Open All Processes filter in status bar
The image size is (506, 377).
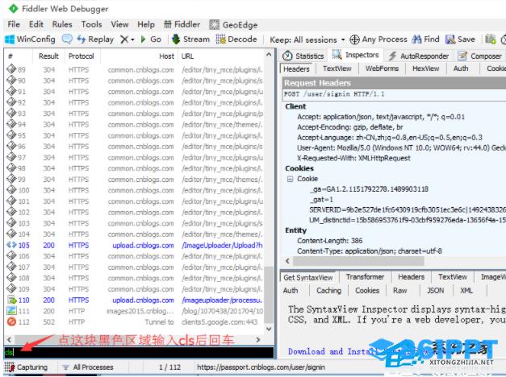89,367
